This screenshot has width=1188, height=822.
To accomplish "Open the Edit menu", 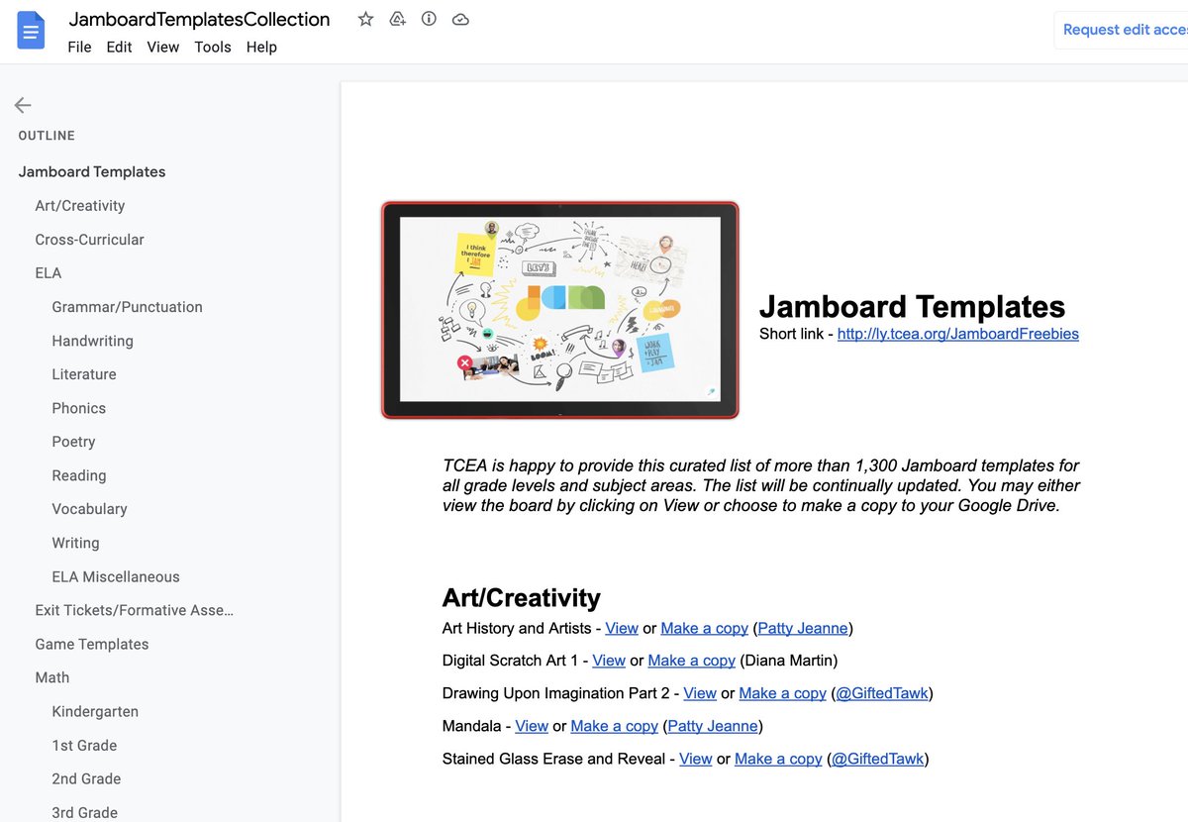I will [119, 47].
